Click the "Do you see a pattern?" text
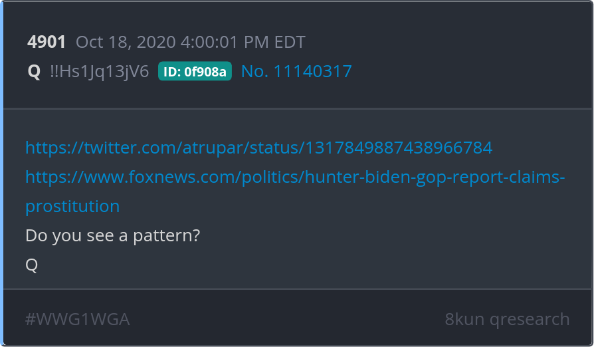Screen dimensions: 594x347 [112, 235]
